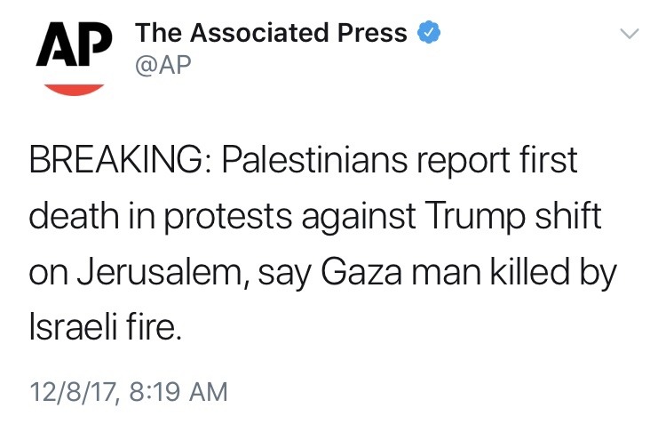The width and height of the screenshot is (666, 424).
Task: Expand the tweet options chevron
Action: (628, 34)
